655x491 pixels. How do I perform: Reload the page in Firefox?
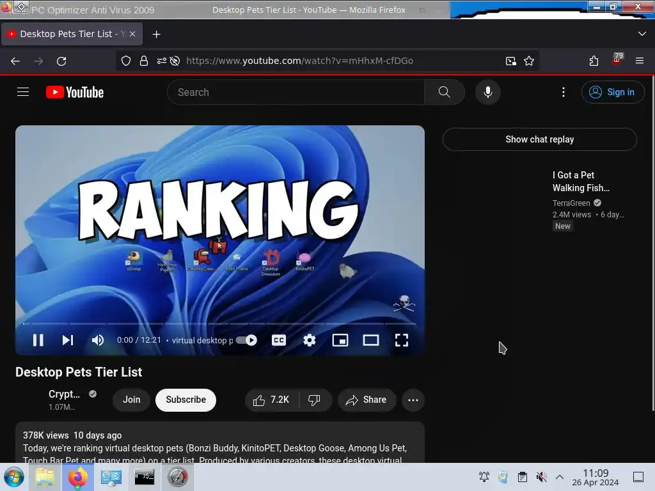(61, 61)
